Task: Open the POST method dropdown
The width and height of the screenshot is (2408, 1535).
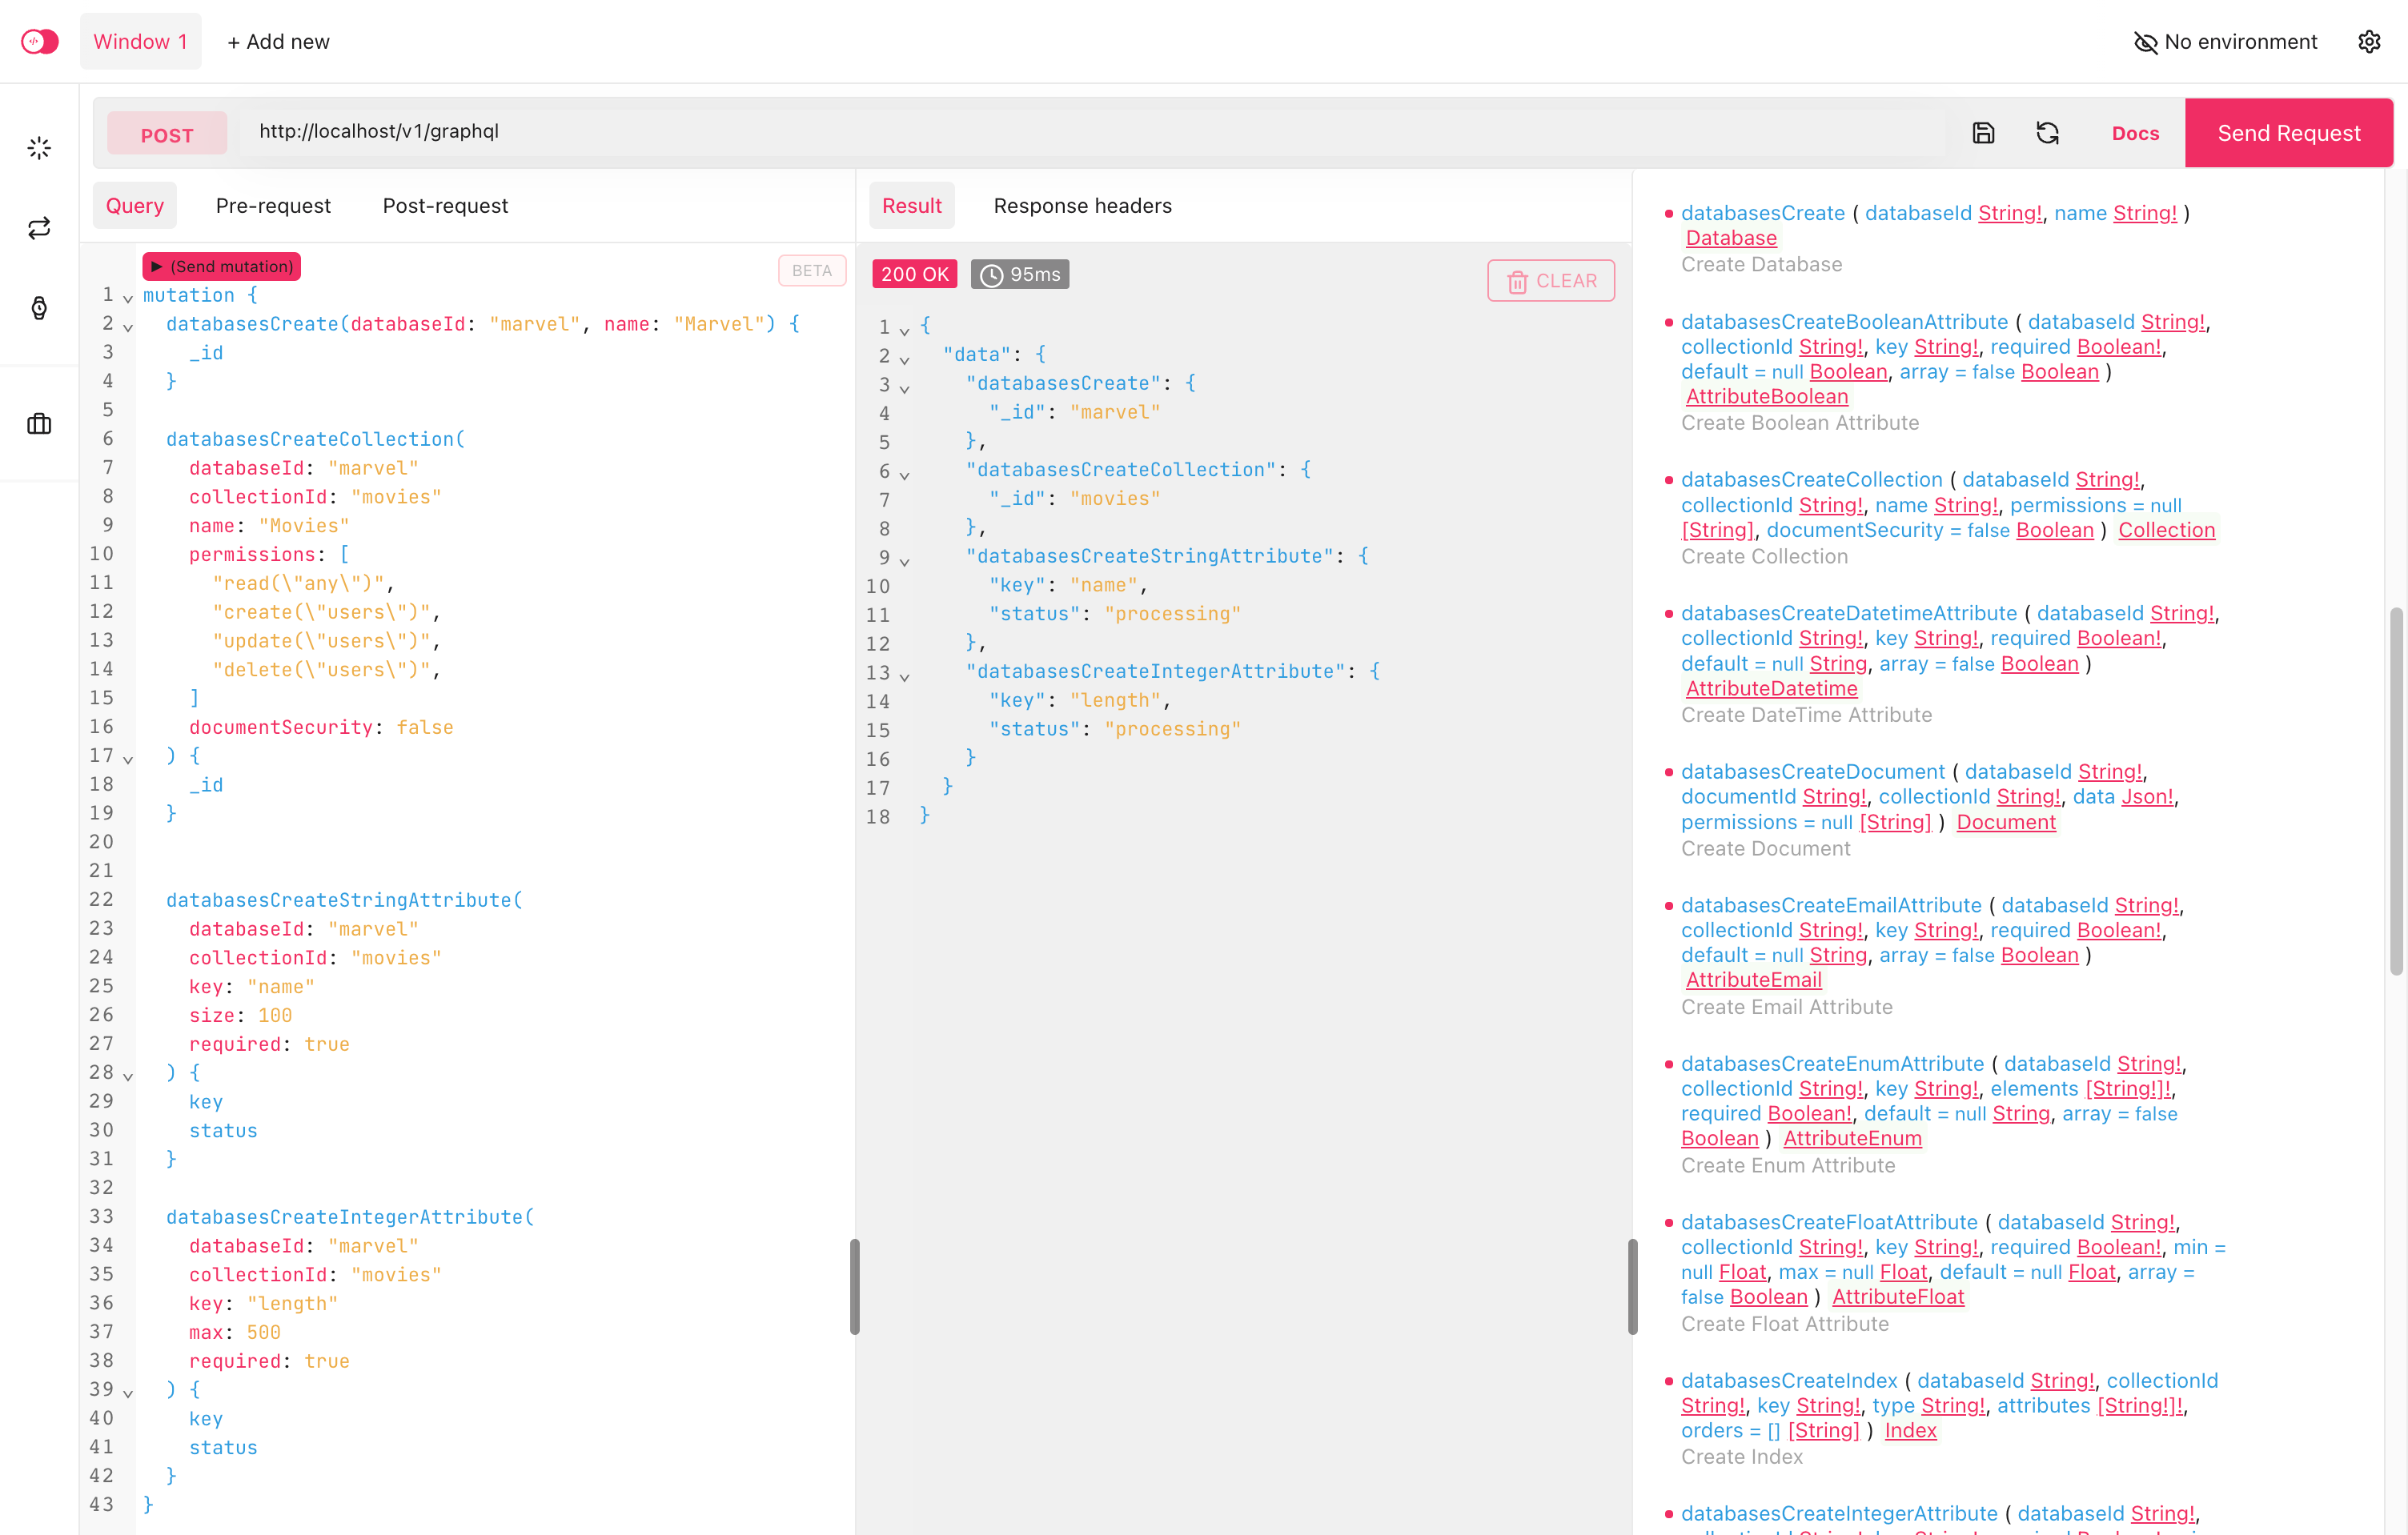Action: click(x=167, y=134)
